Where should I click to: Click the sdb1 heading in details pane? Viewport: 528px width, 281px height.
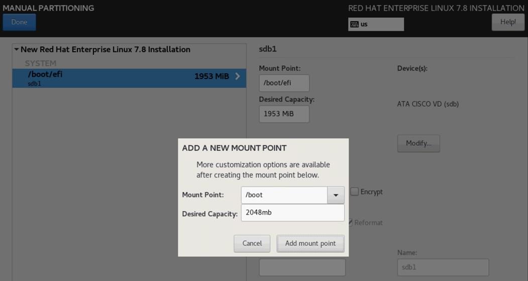[x=268, y=49]
